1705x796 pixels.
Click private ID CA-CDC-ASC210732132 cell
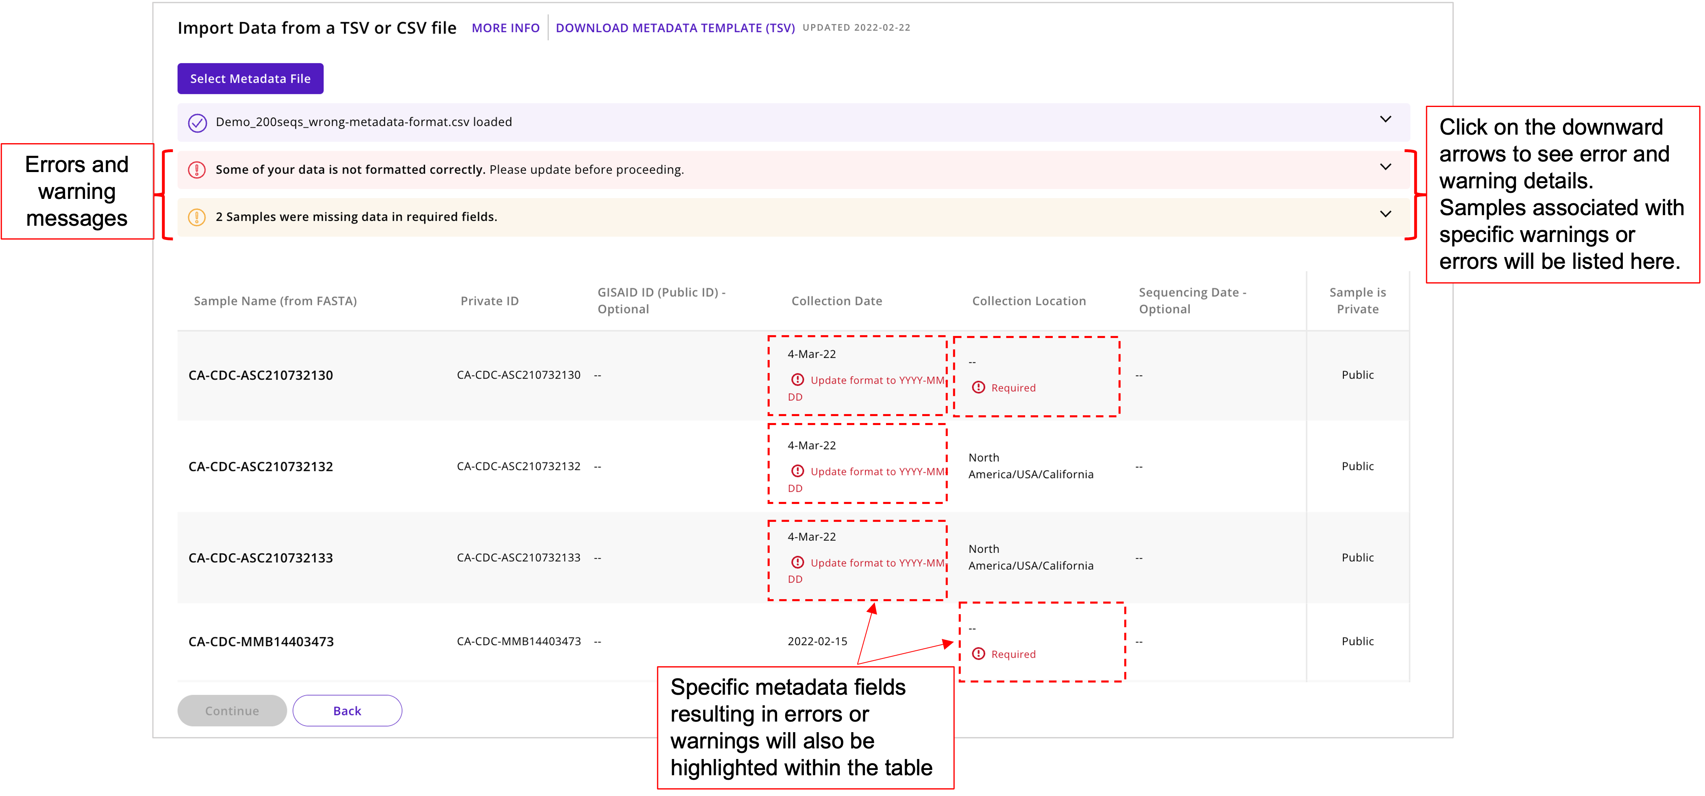click(518, 466)
